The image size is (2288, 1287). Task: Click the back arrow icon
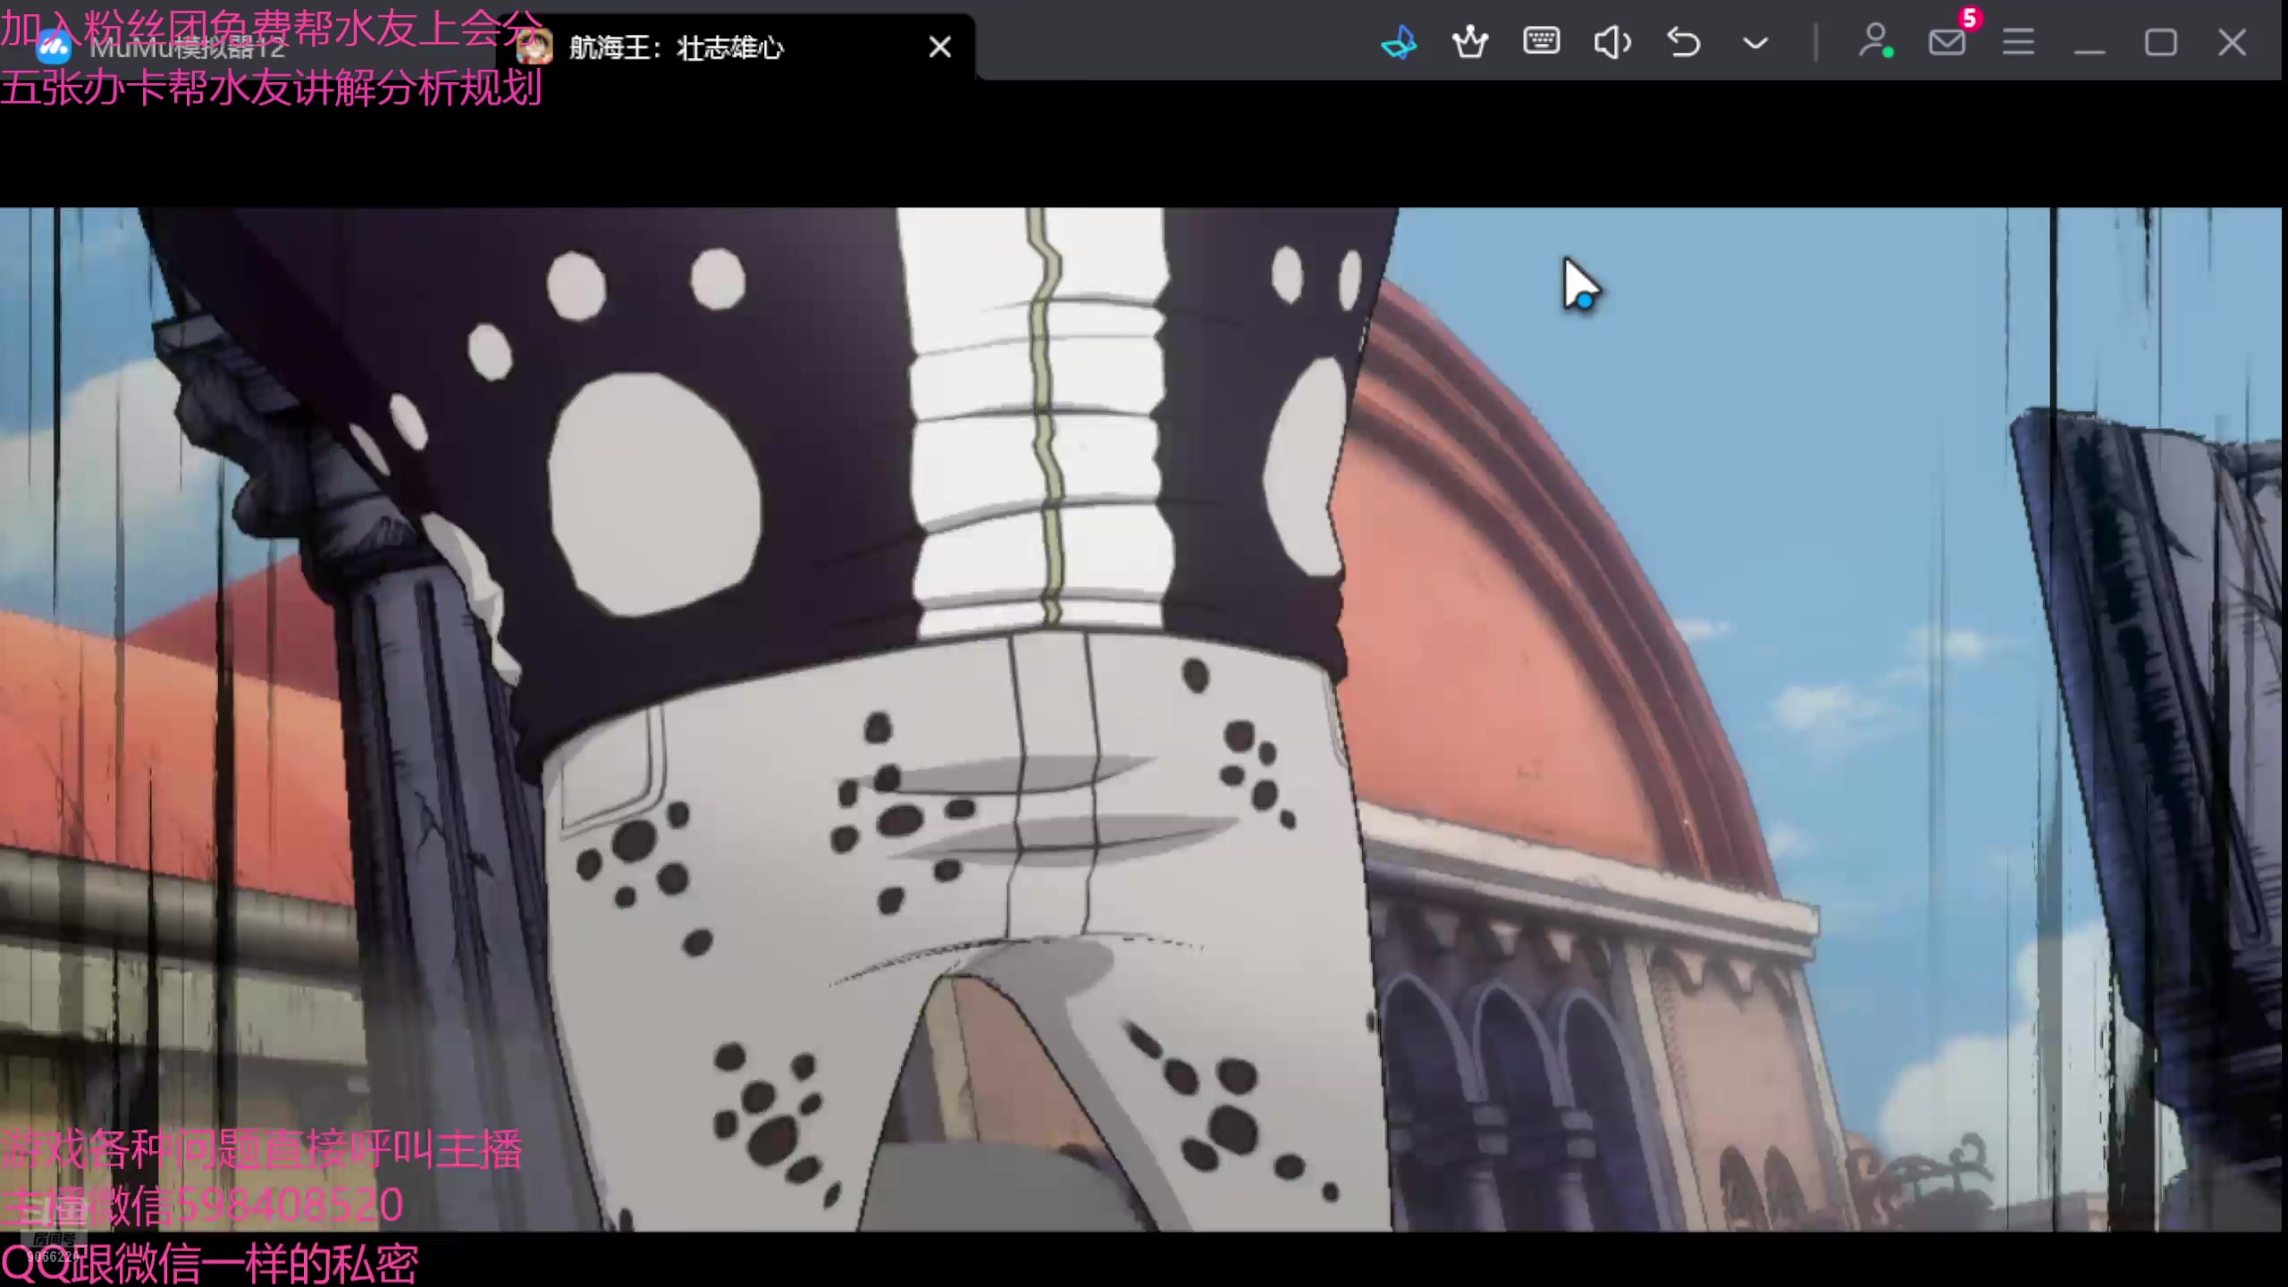1684,42
